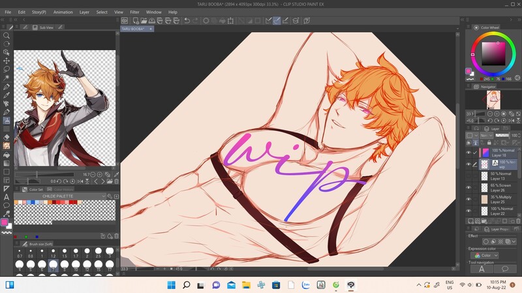Image resolution: width=522 pixels, height=293 pixels.
Task: Select the Rotate view tool
Action: pyautogui.click(x=7, y=44)
